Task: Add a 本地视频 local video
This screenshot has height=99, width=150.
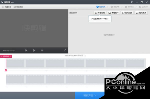Action: [x=100, y=13]
